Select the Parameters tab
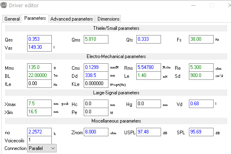 tap(35, 18)
